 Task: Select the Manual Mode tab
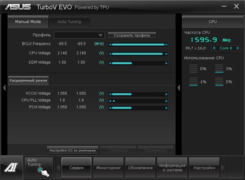coord(28,21)
